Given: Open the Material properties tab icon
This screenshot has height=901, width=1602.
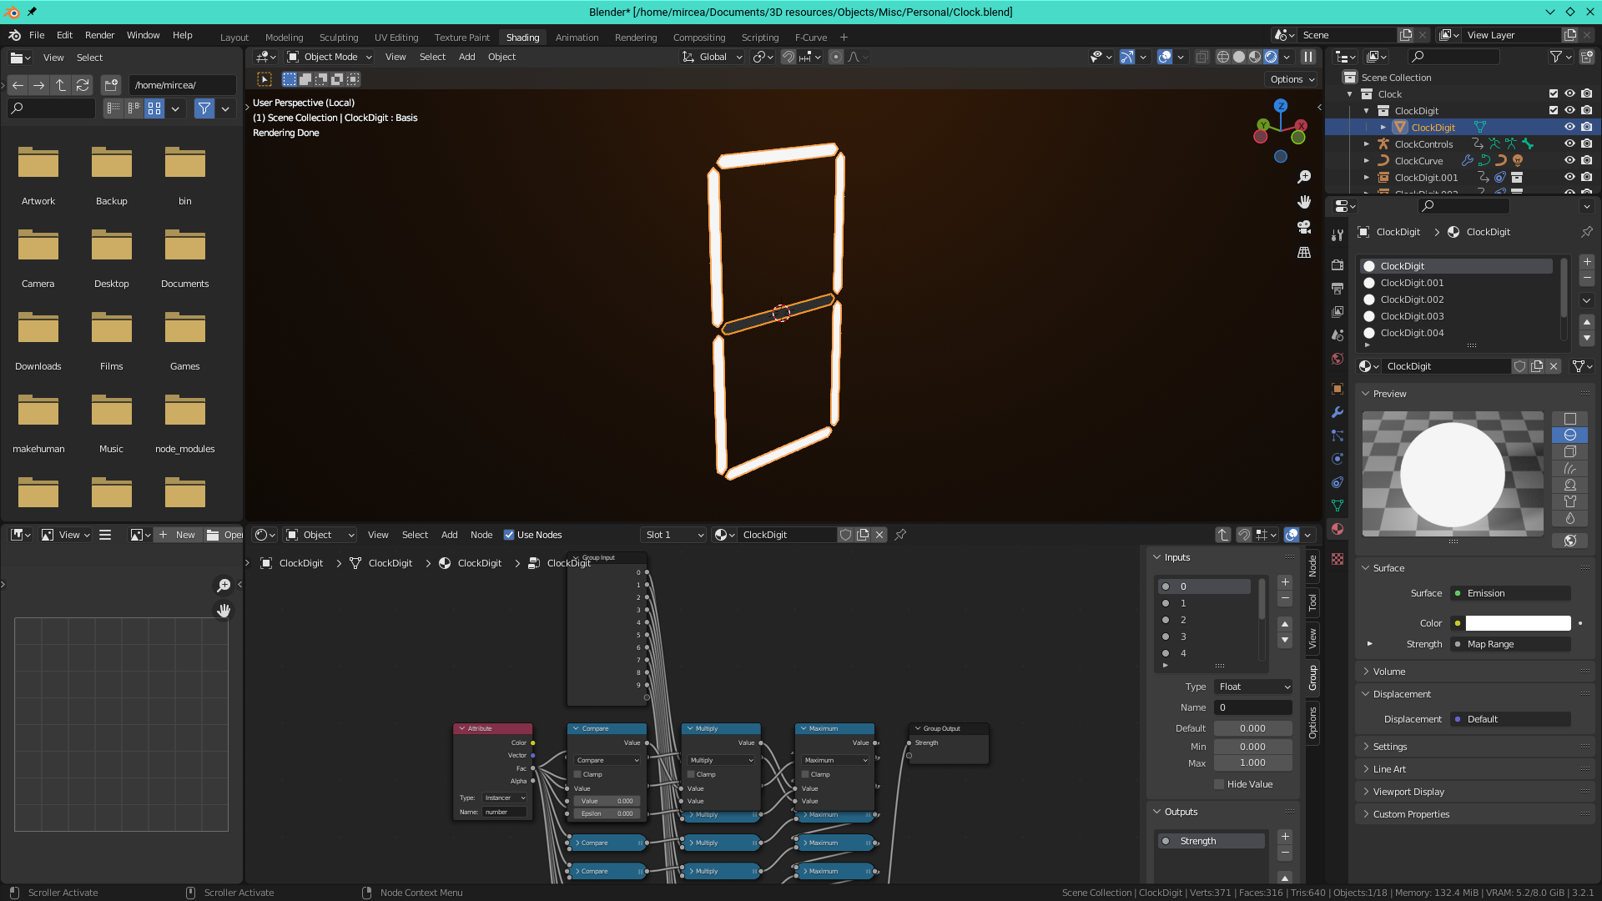Looking at the screenshot, I should click(1338, 529).
